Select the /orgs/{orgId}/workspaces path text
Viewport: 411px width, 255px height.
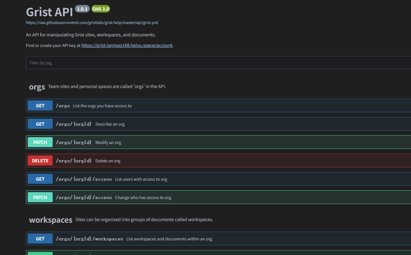click(x=89, y=239)
